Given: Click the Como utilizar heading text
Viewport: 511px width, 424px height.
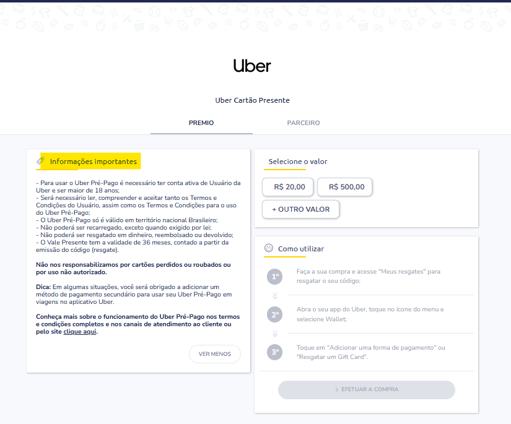Looking at the screenshot, I should coord(301,249).
